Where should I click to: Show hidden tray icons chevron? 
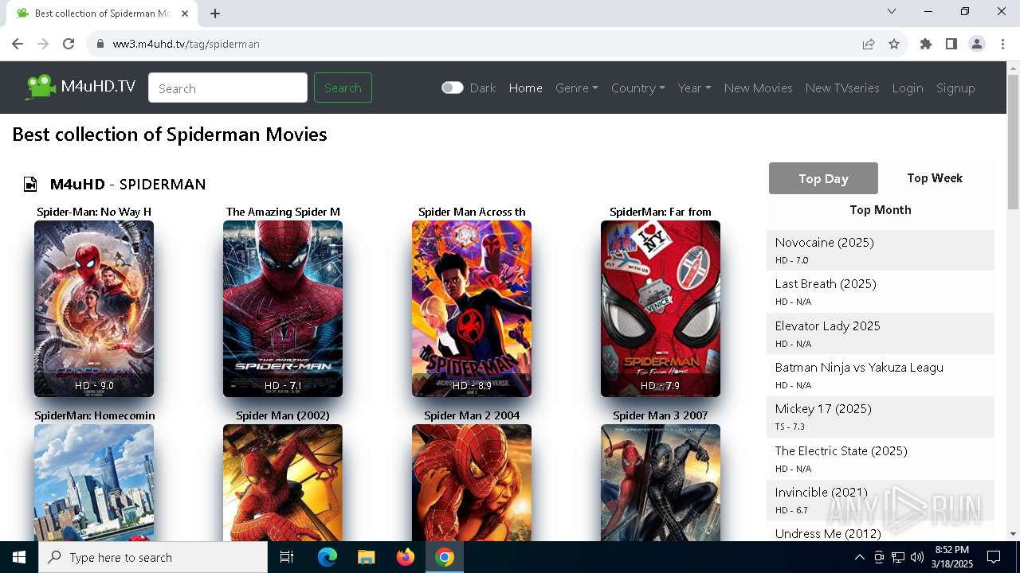(859, 557)
